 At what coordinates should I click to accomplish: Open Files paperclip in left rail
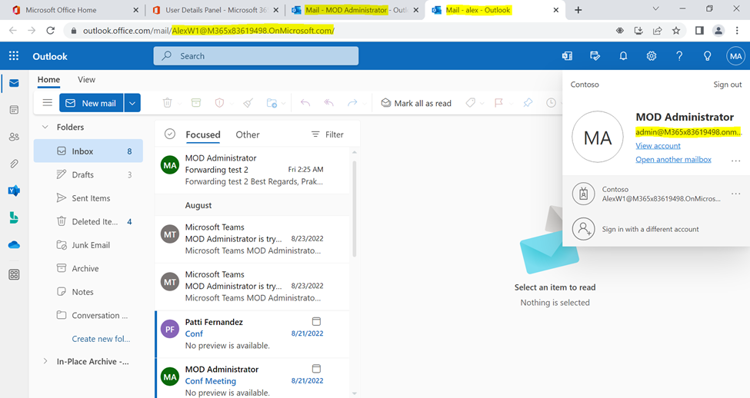click(x=14, y=164)
